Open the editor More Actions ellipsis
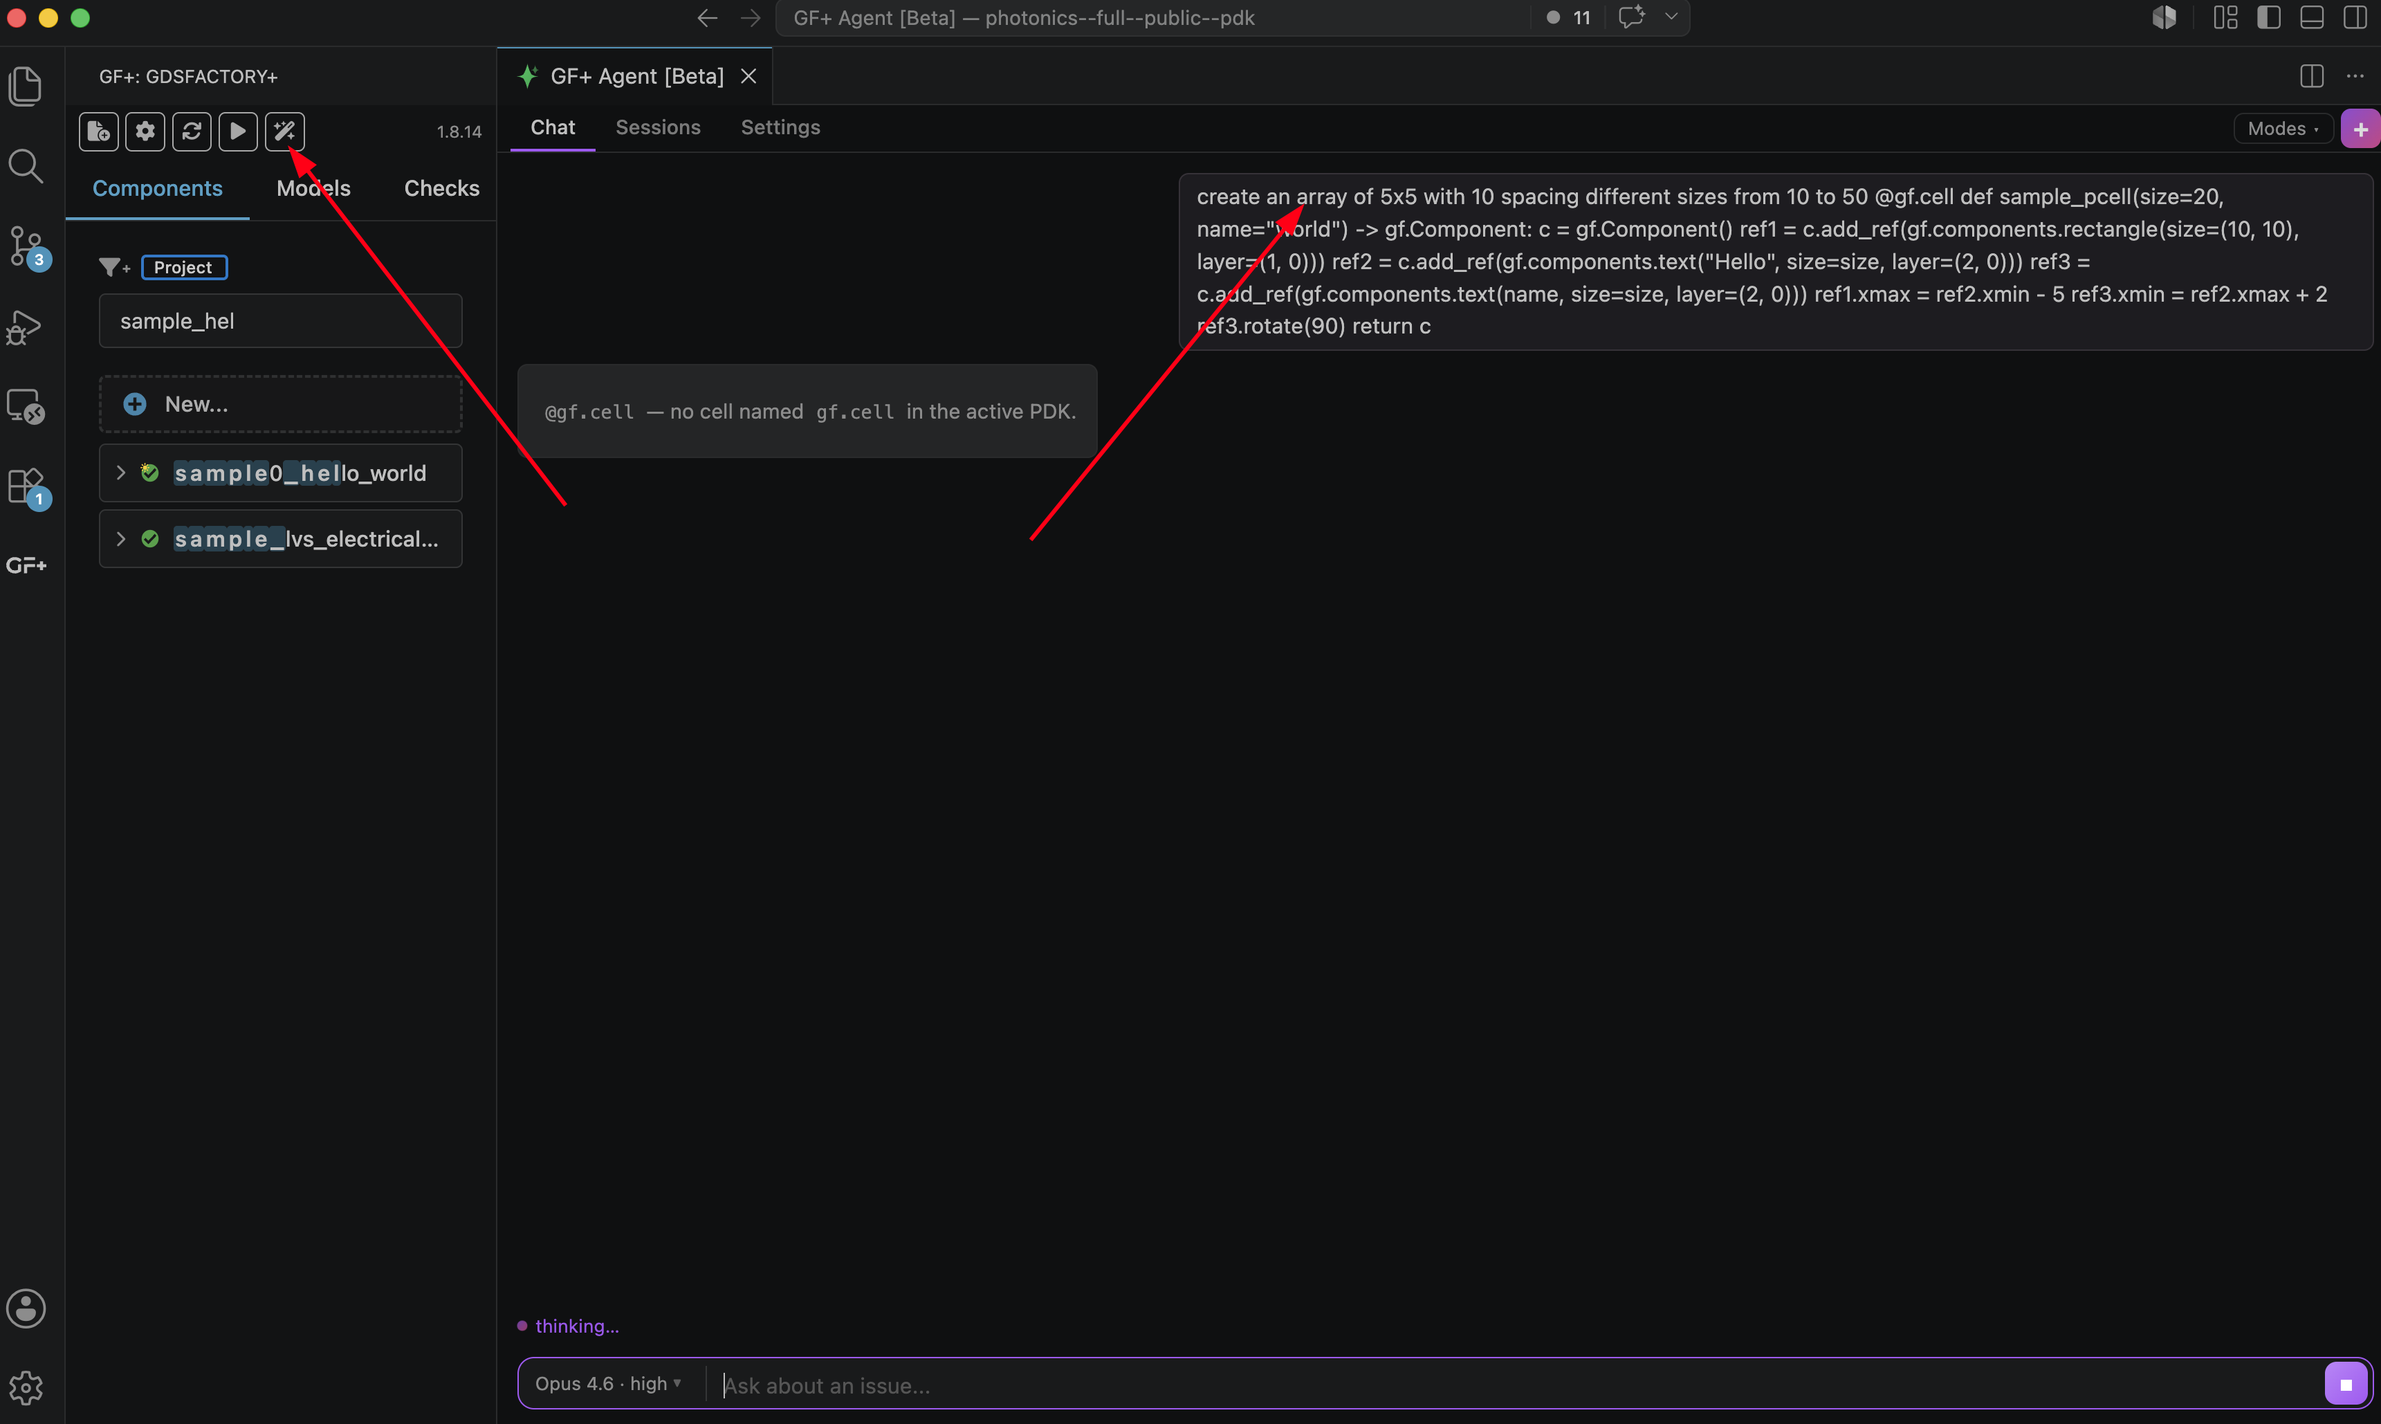 pos(2355,76)
